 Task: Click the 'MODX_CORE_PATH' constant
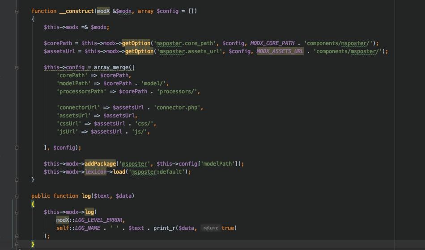pyautogui.click(x=272, y=43)
